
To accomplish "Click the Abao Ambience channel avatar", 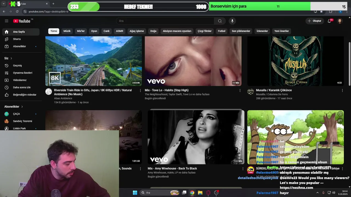I will click(49, 92).
